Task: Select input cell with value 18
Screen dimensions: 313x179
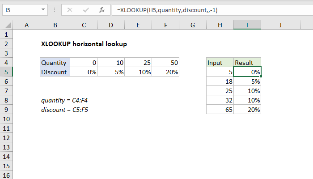Action: pyautogui.click(x=220, y=81)
